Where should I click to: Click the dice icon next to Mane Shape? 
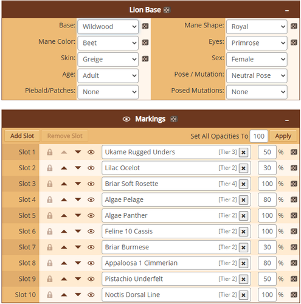[294, 26]
